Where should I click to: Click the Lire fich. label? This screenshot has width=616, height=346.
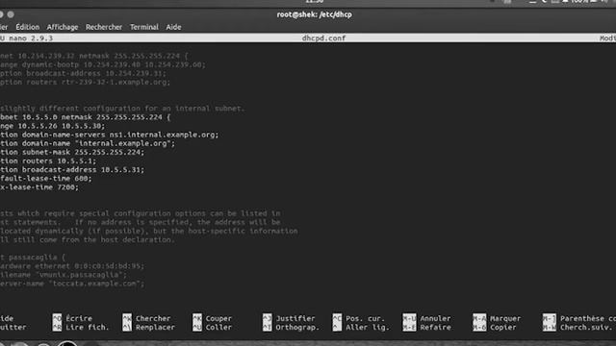point(88,327)
